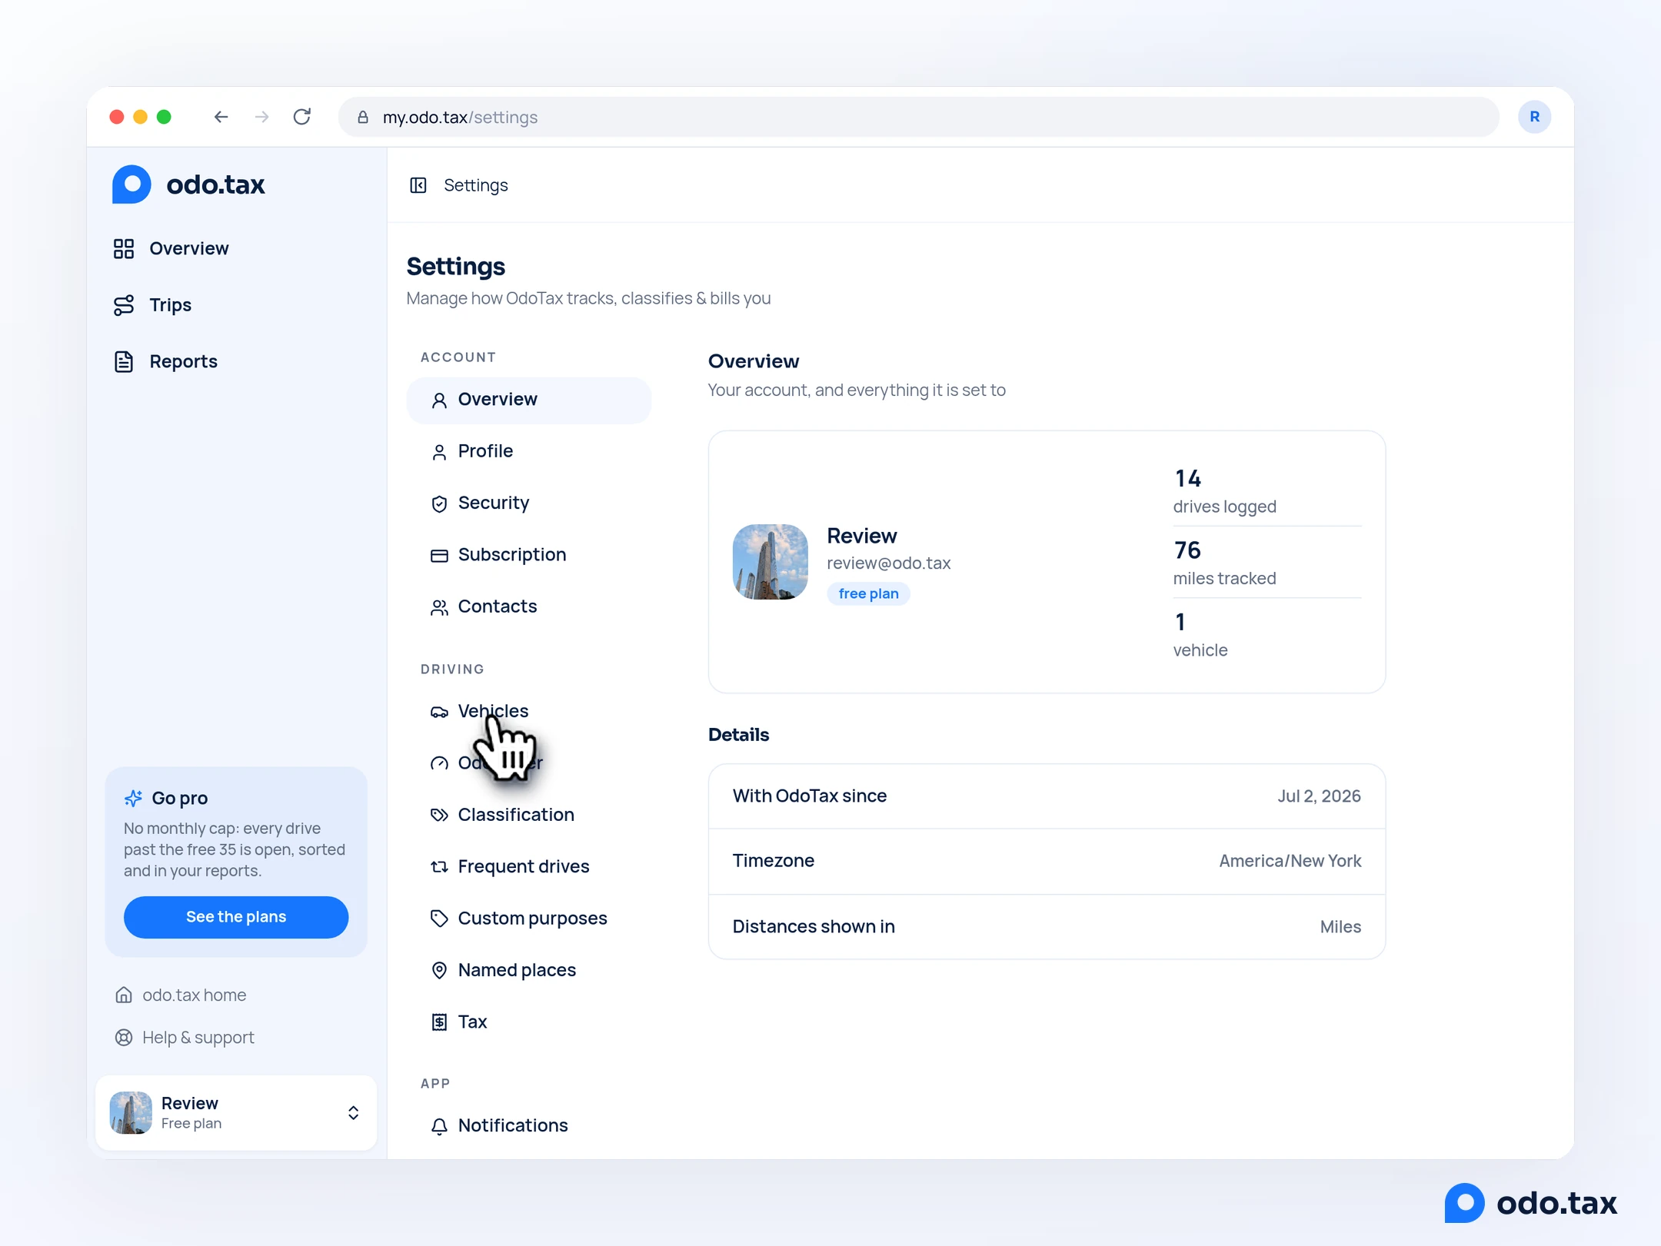Click the Timezone row in Details
This screenshot has height=1246, width=1661.
pos(1047,861)
